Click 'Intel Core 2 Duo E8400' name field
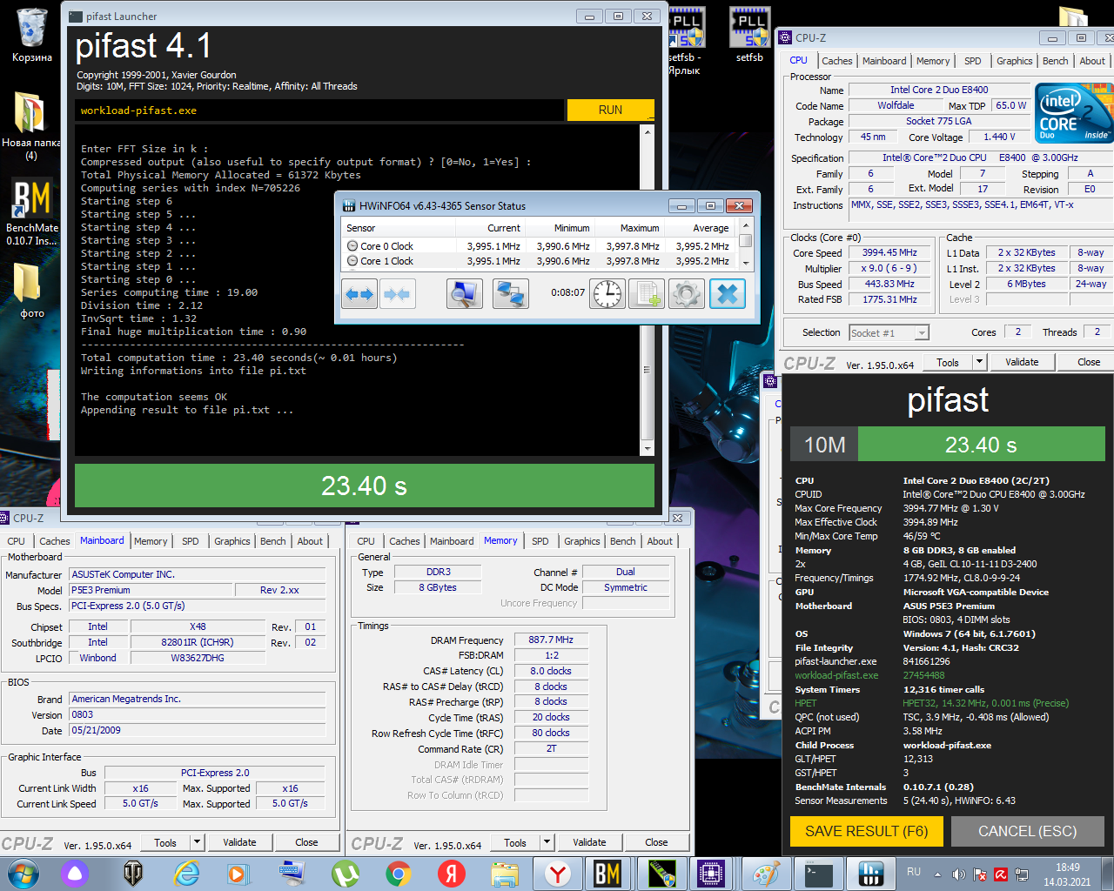 (939, 90)
